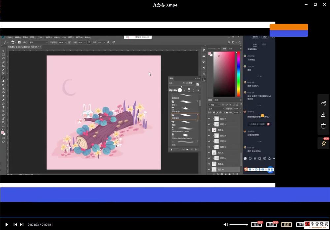Image resolution: width=330 pixels, height=230 pixels.
Task: Open the 滤镜 menu in Photoshop
Action: 57,37
